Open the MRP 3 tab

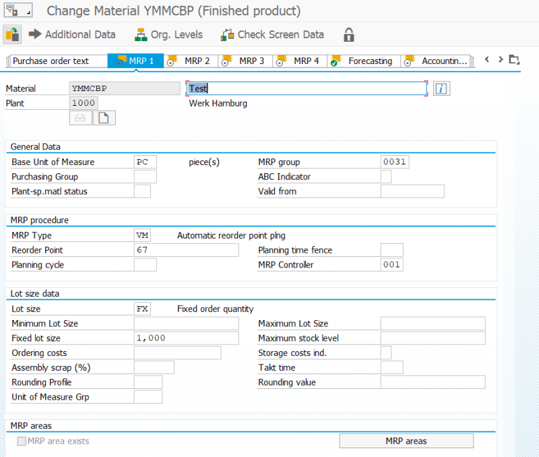click(245, 61)
